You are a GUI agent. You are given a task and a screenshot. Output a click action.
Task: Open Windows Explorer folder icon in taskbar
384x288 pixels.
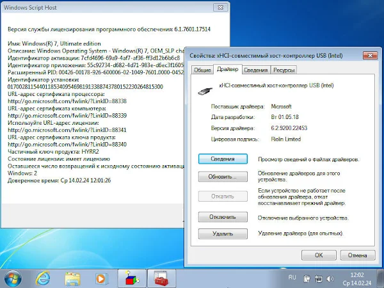[x=72, y=279]
